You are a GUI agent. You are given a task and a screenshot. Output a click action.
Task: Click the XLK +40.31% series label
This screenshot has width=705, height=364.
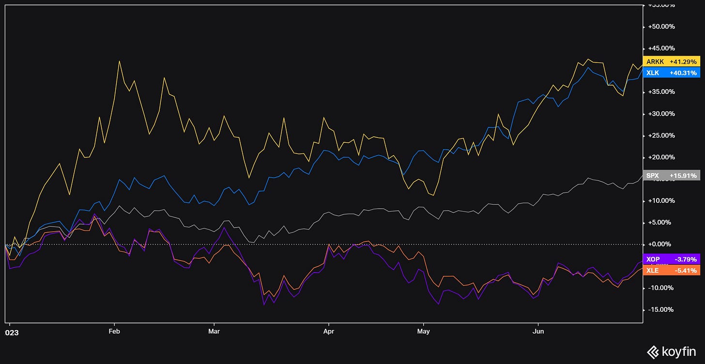pyautogui.click(x=671, y=73)
